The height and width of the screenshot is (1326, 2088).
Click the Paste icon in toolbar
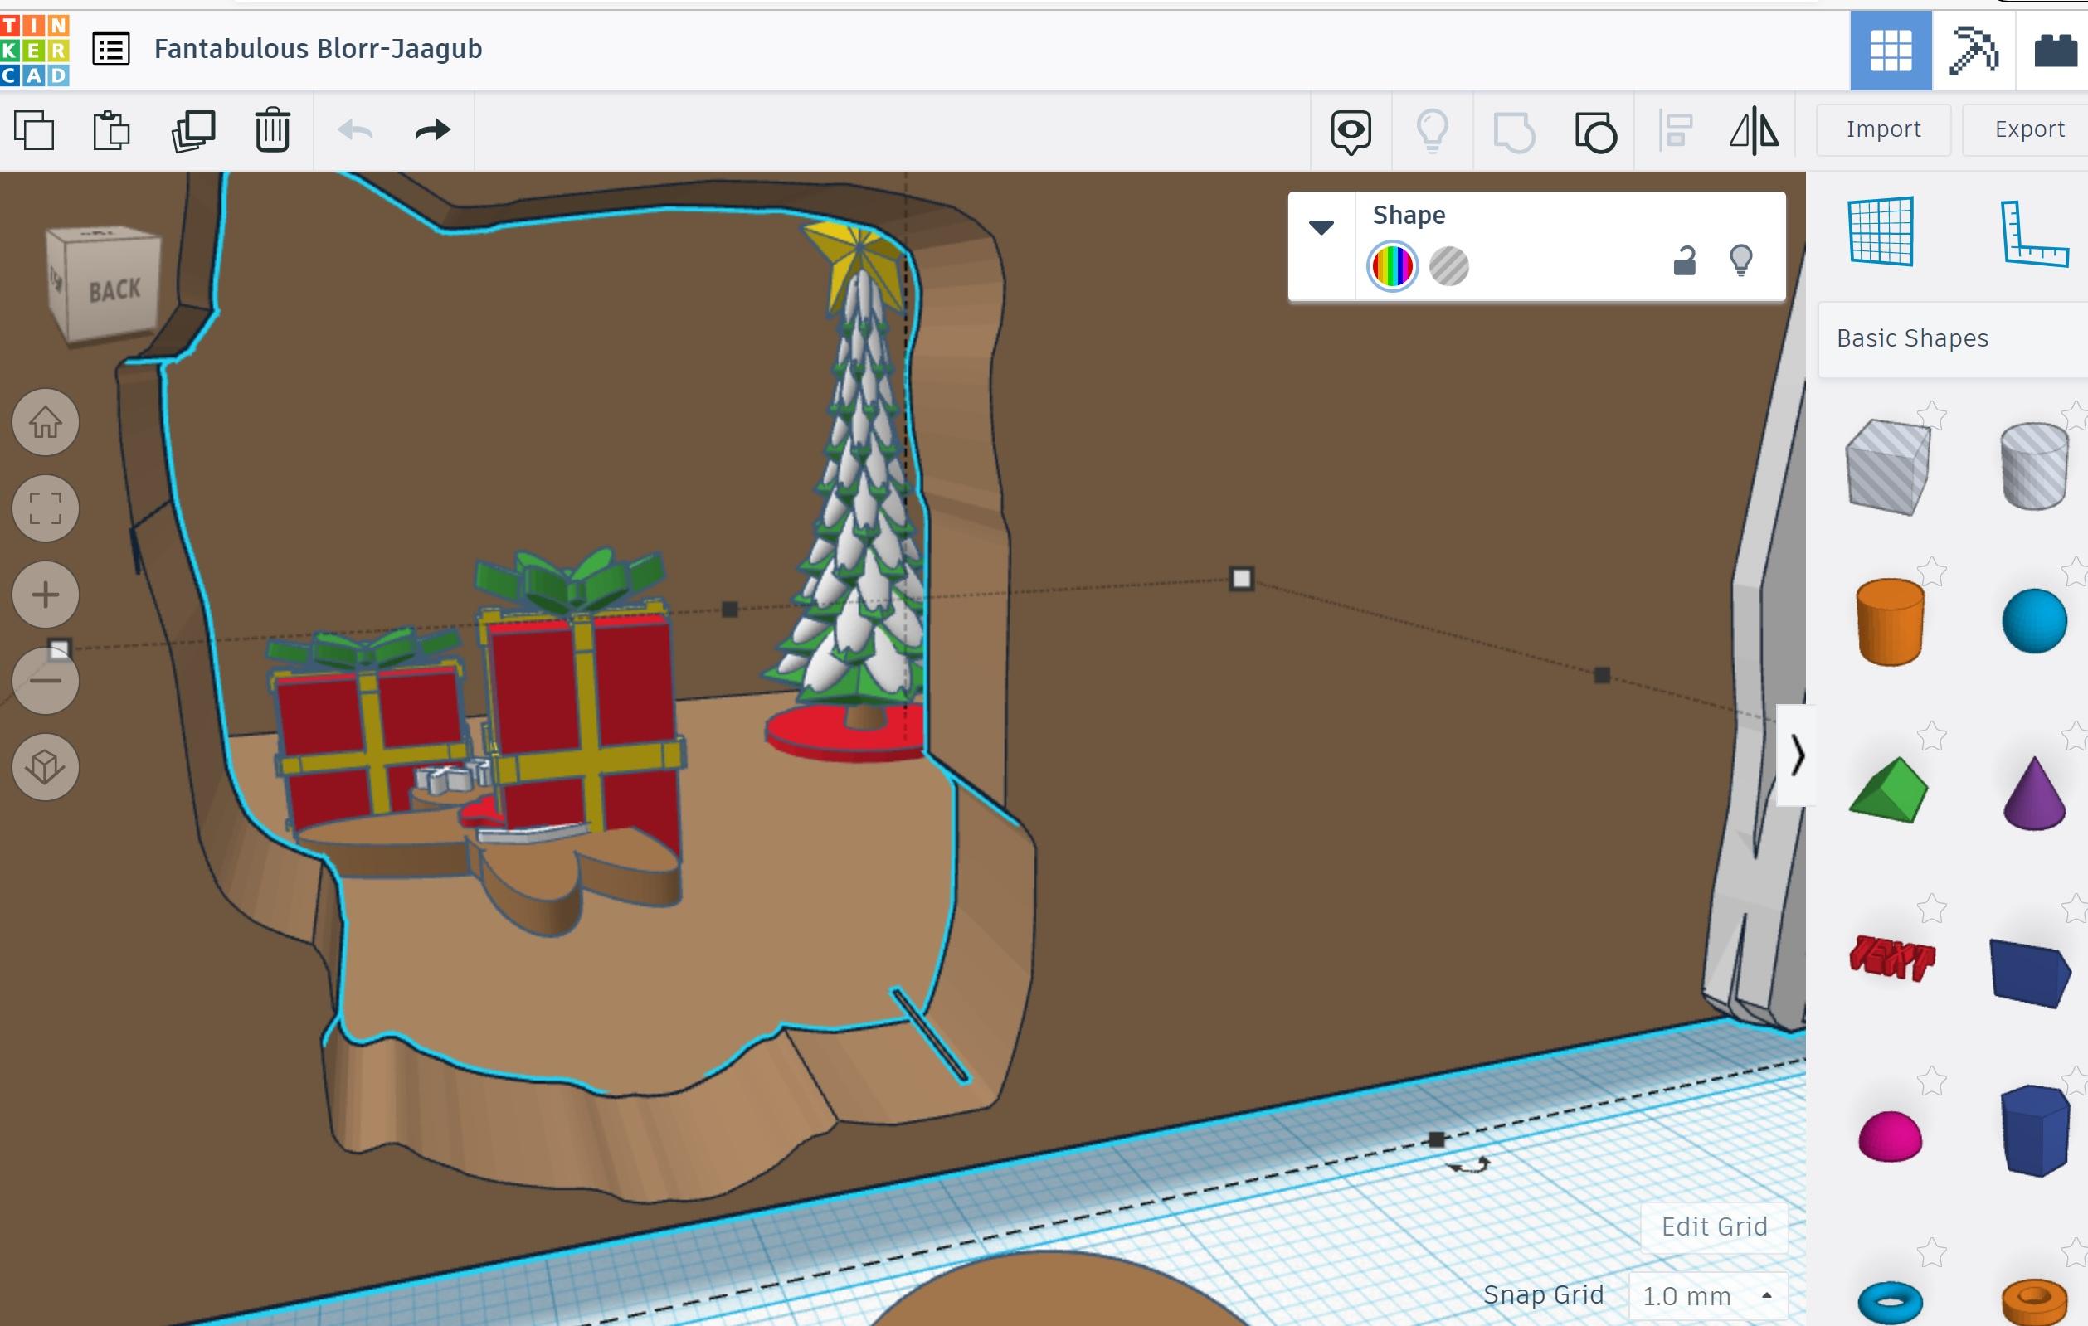[111, 131]
